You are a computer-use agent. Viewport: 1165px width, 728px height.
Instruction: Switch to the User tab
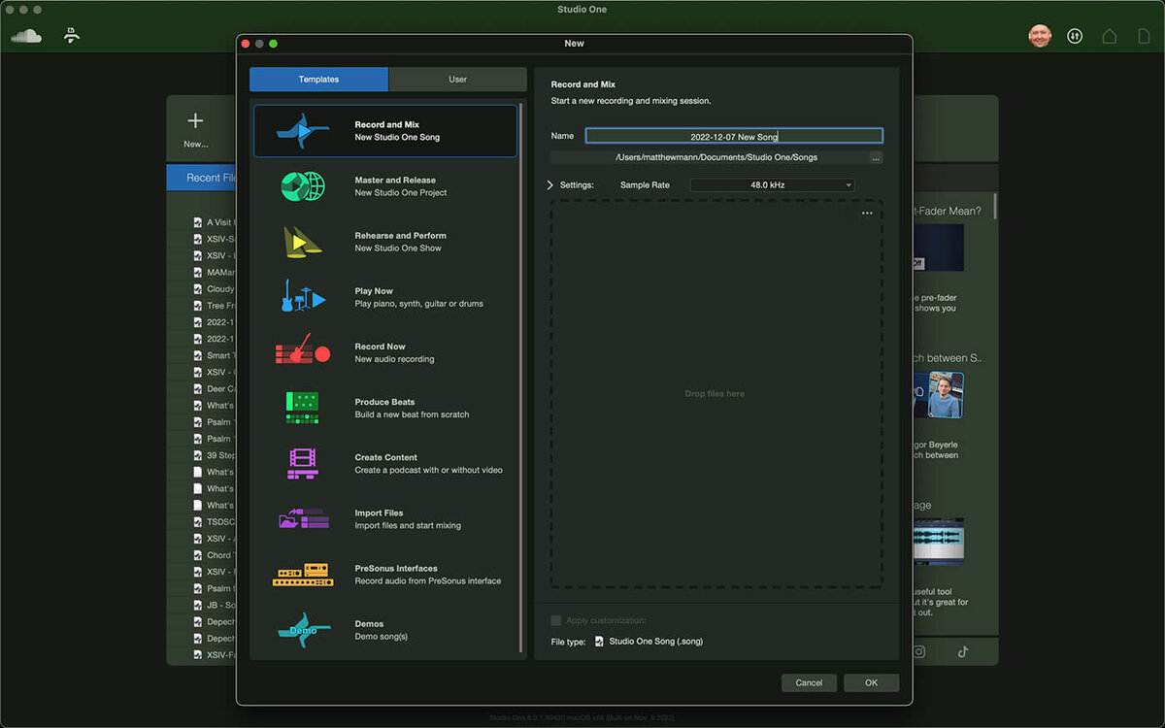point(458,80)
